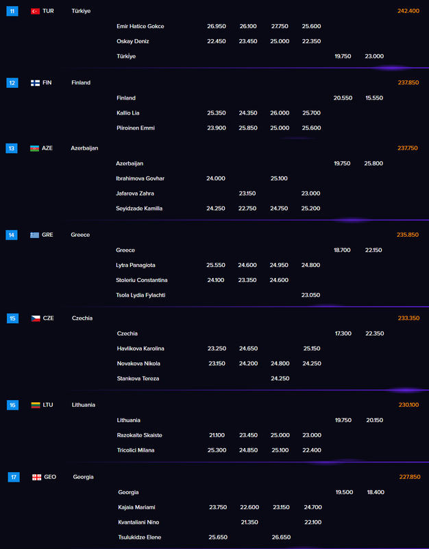
Task: Open team Türkiye in row 11
Action: coord(81,11)
